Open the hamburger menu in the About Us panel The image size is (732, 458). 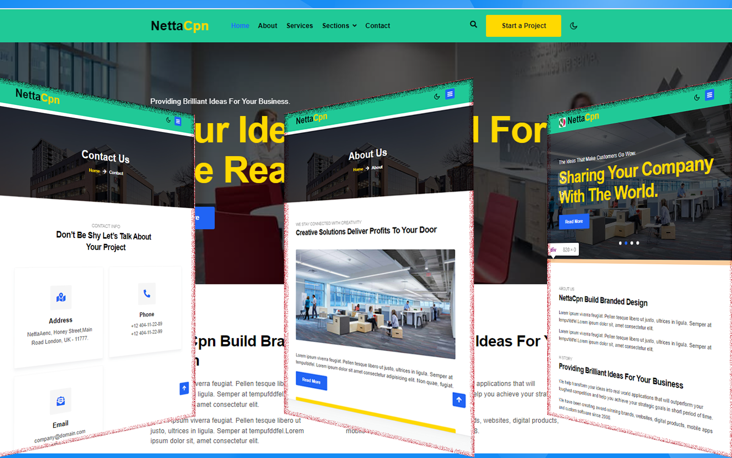click(x=450, y=94)
